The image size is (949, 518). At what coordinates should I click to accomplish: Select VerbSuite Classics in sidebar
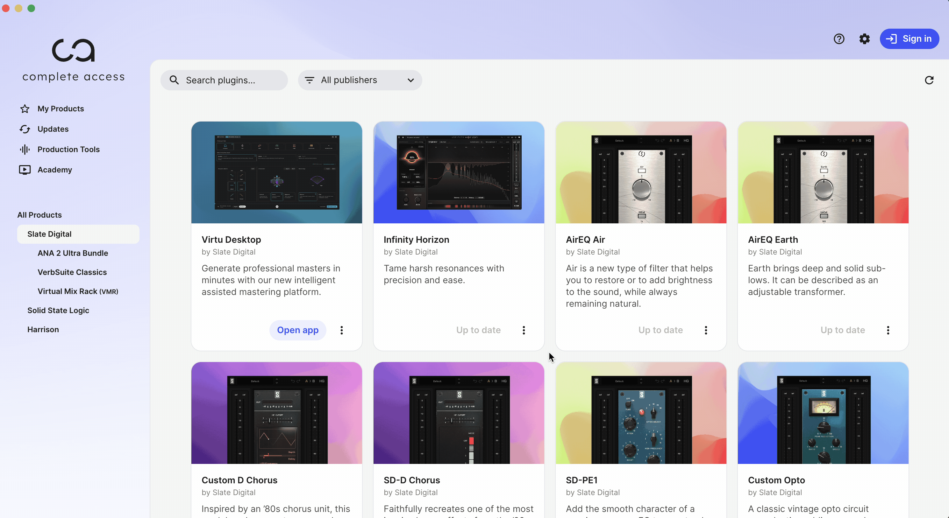point(72,272)
